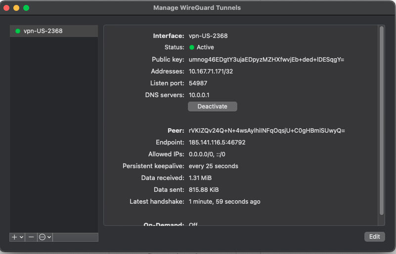Minimize window with yellow button
Screen dimensions: 396x254
tap(16, 8)
